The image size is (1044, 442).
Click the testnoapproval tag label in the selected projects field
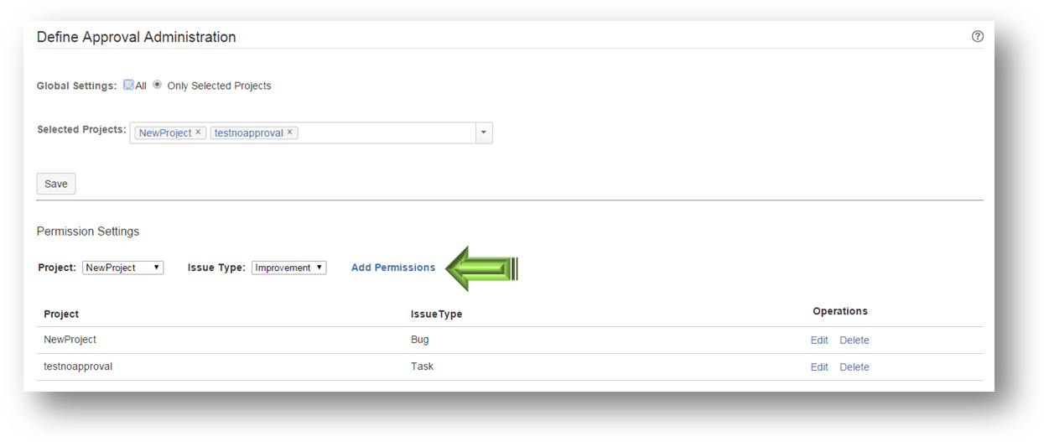pos(248,133)
